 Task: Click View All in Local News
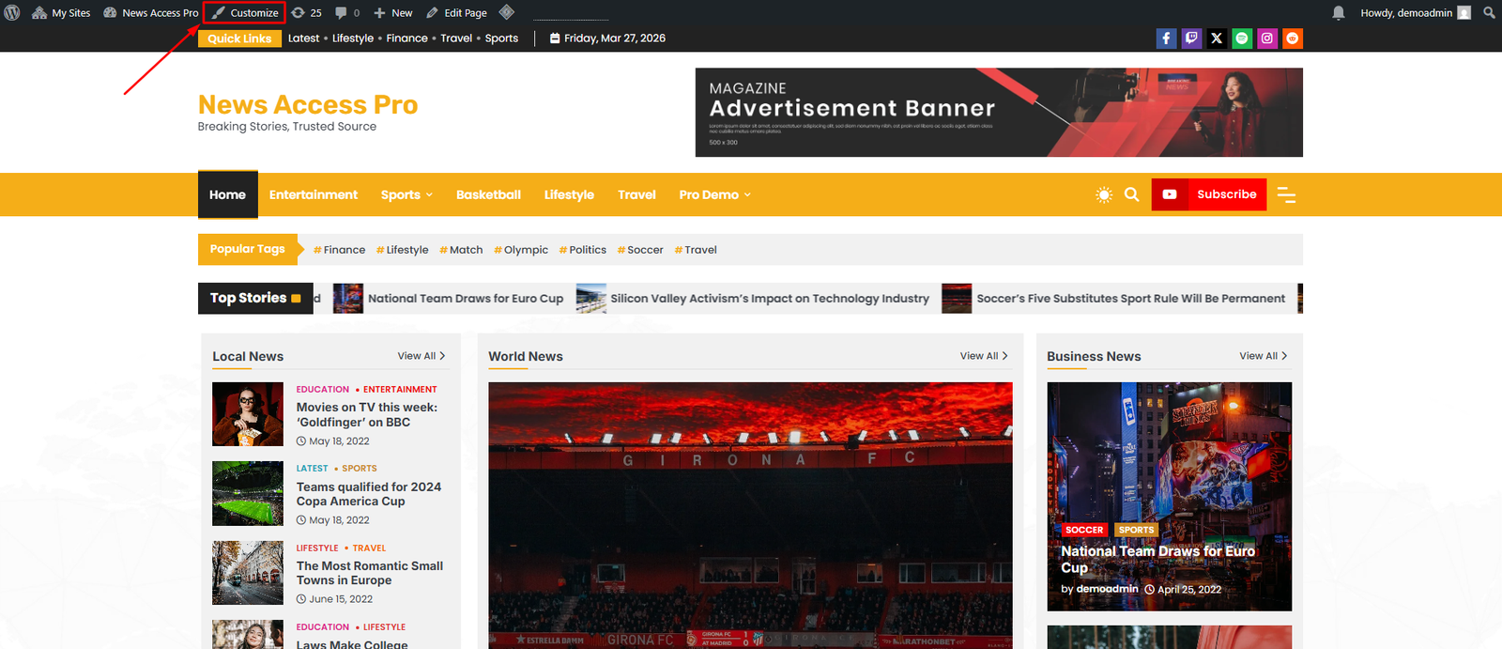(x=421, y=356)
